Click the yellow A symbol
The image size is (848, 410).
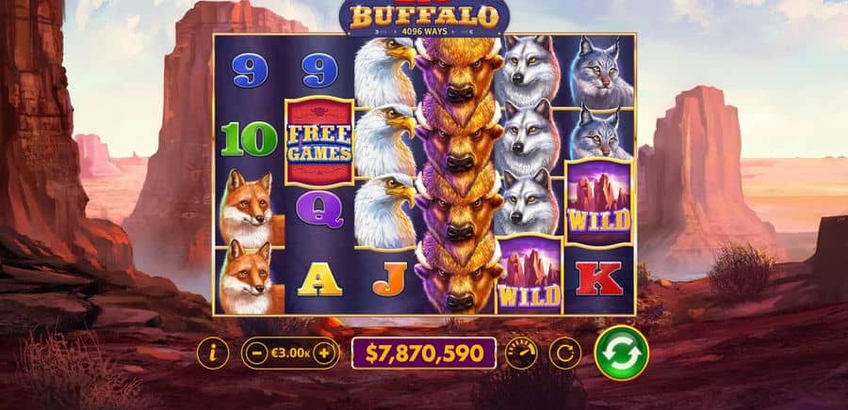tap(319, 280)
